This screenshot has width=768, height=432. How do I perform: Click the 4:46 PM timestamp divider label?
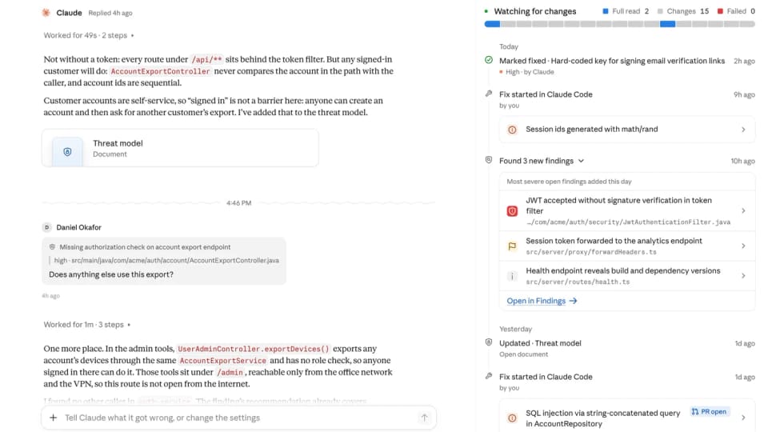coord(238,202)
